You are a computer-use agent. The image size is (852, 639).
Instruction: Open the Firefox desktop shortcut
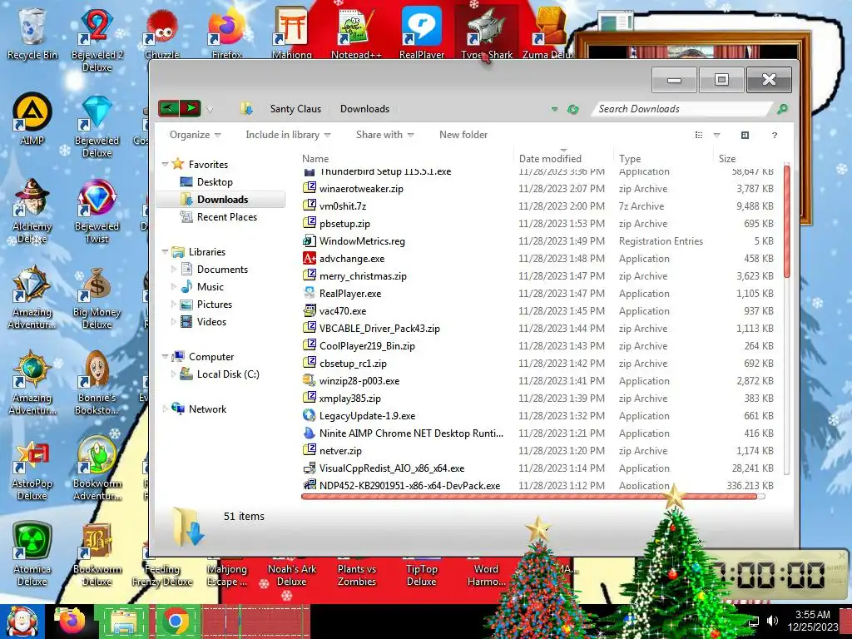click(x=226, y=32)
